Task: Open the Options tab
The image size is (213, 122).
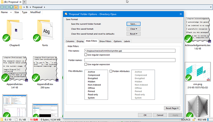Action: [x=118, y=41]
